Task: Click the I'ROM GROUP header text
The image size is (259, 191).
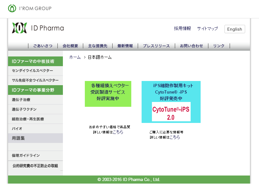Action: pos(35,8)
